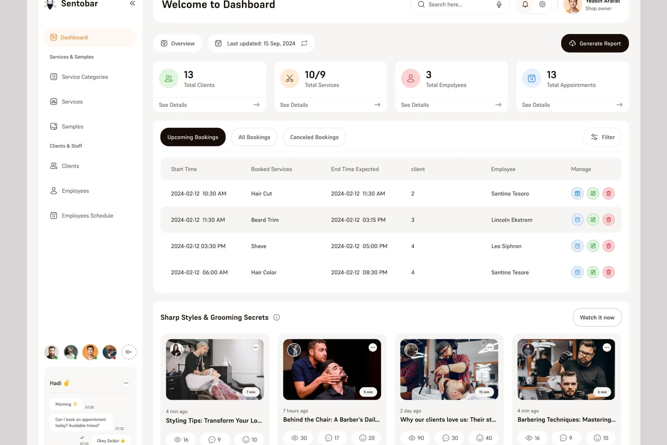Click the reschedule calendar icon for the Beard Trim booking
The height and width of the screenshot is (445, 667).
point(577,220)
